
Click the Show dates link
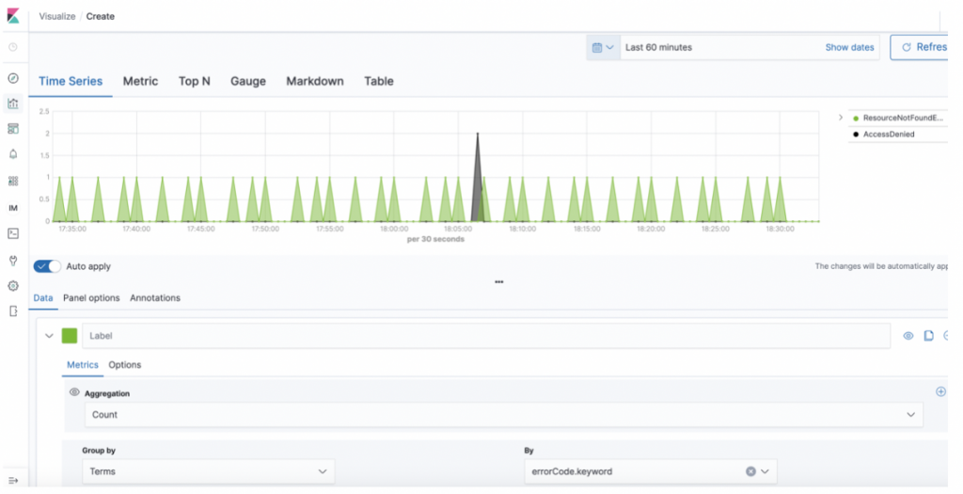coord(849,47)
